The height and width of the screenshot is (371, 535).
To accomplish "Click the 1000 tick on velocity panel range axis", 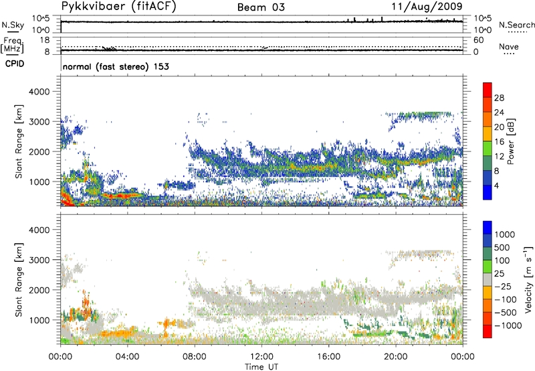I will pos(39,320).
